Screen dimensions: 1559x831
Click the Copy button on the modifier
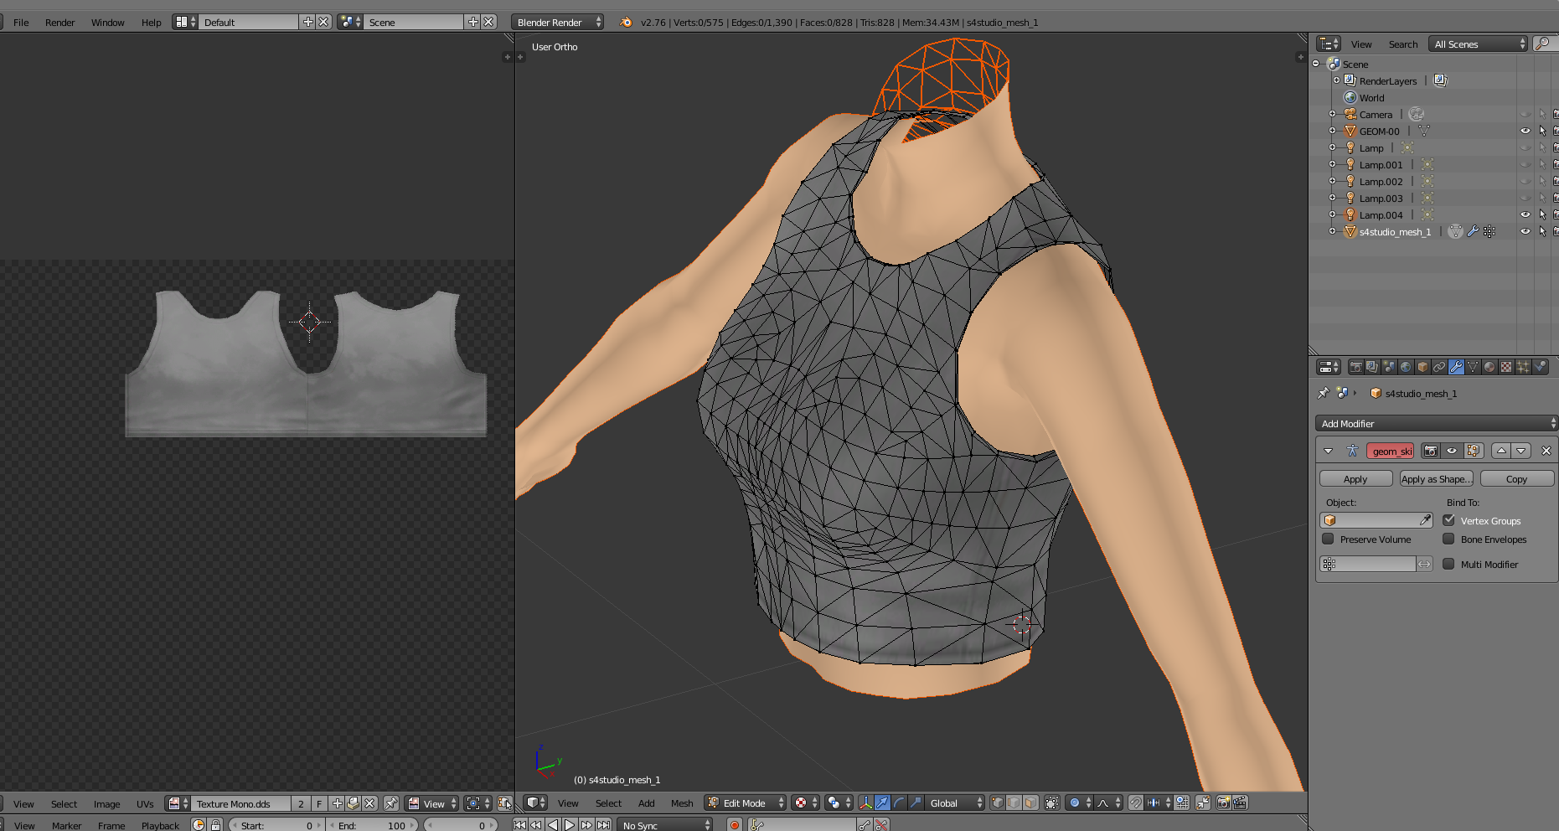[1516, 478]
